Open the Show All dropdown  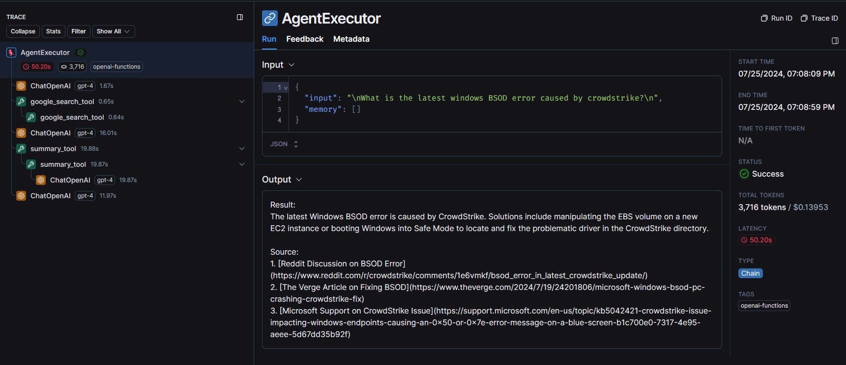click(114, 31)
